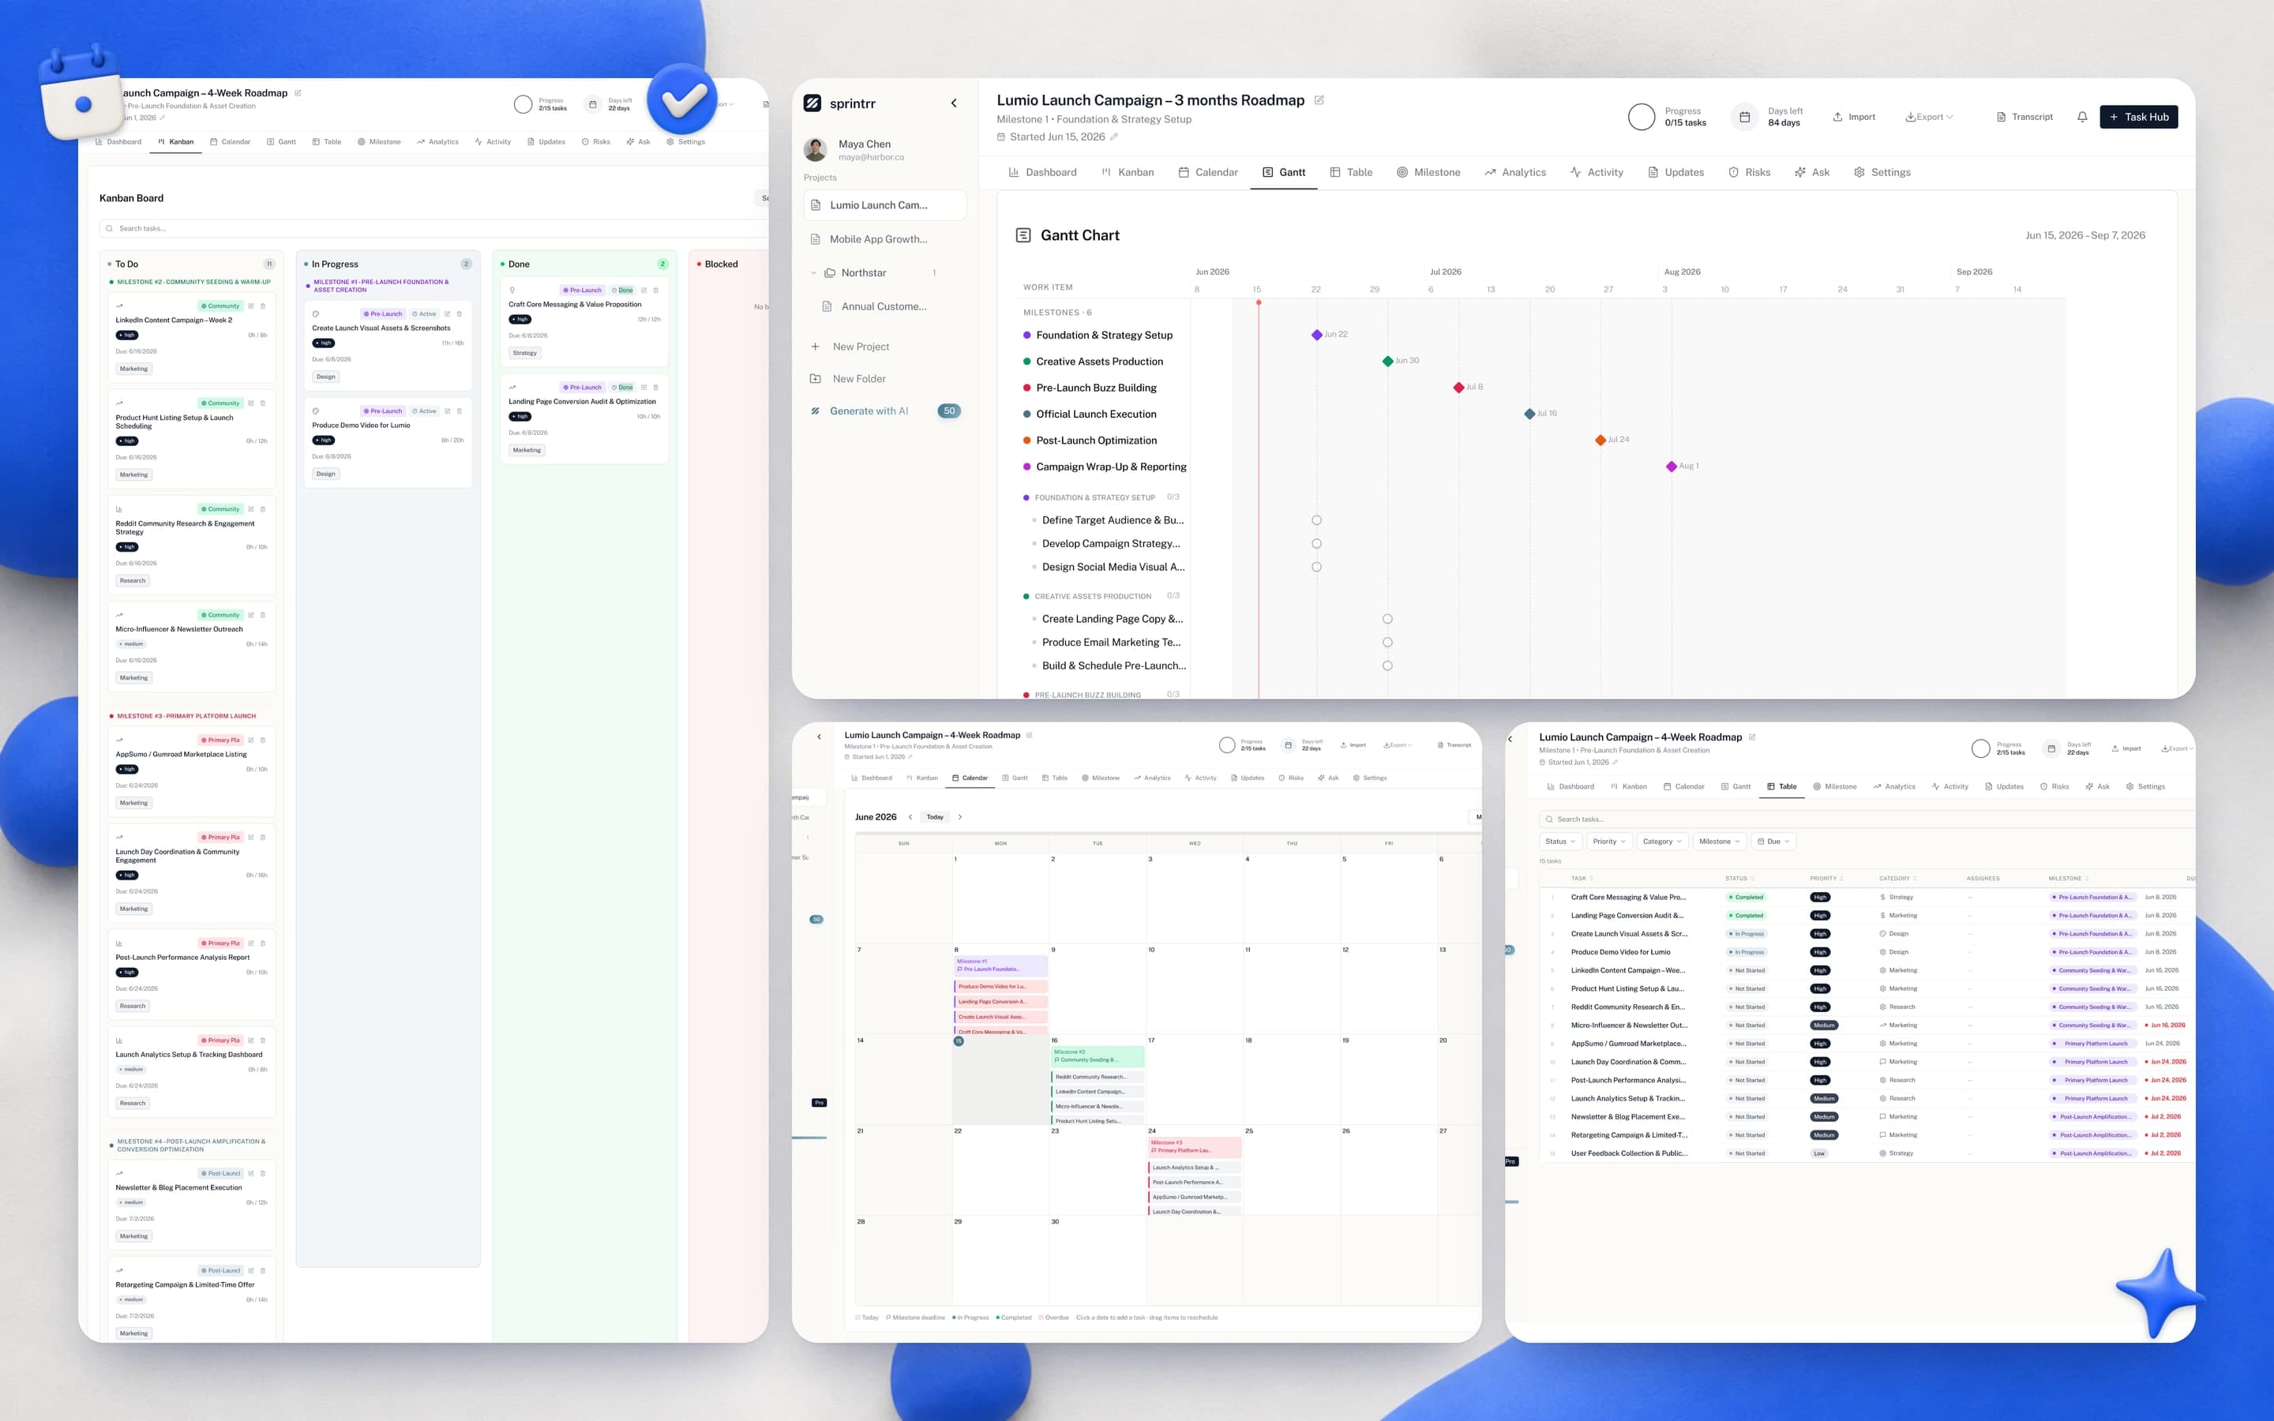Edit the Craft Core Messaging card in the Done column
2274x1421 pixels.
pos(644,291)
